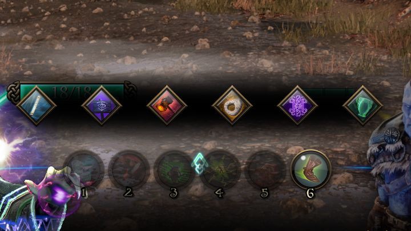Select the purple rune glyph diamond icon
411x231 pixels.
(297, 106)
